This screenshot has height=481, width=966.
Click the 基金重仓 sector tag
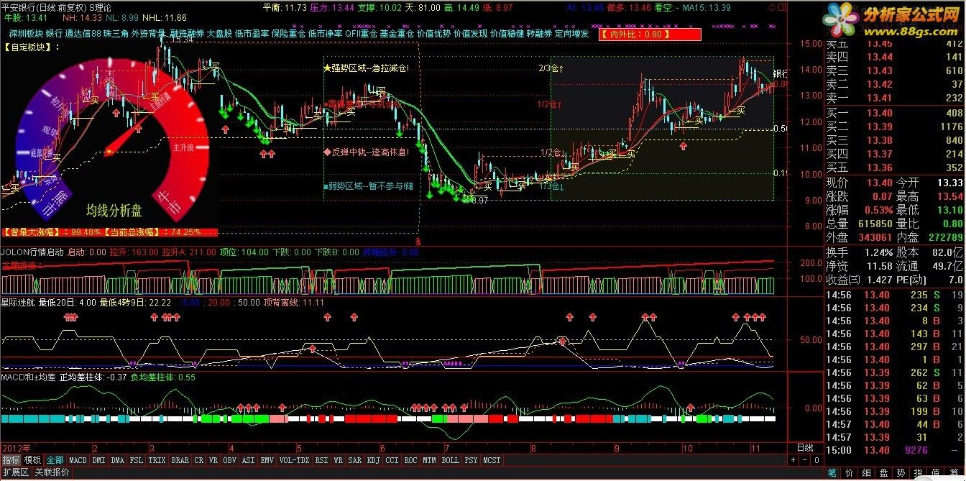pos(397,33)
